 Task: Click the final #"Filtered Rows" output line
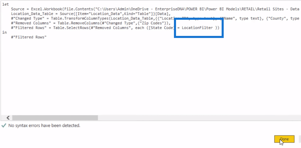pyautogui.click(x=29, y=37)
